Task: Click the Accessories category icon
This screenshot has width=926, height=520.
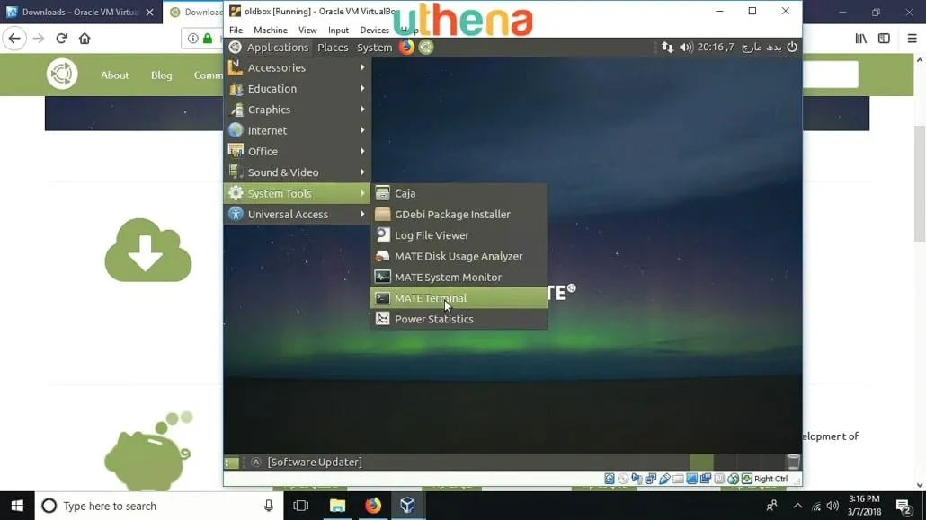Action: [236, 67]
